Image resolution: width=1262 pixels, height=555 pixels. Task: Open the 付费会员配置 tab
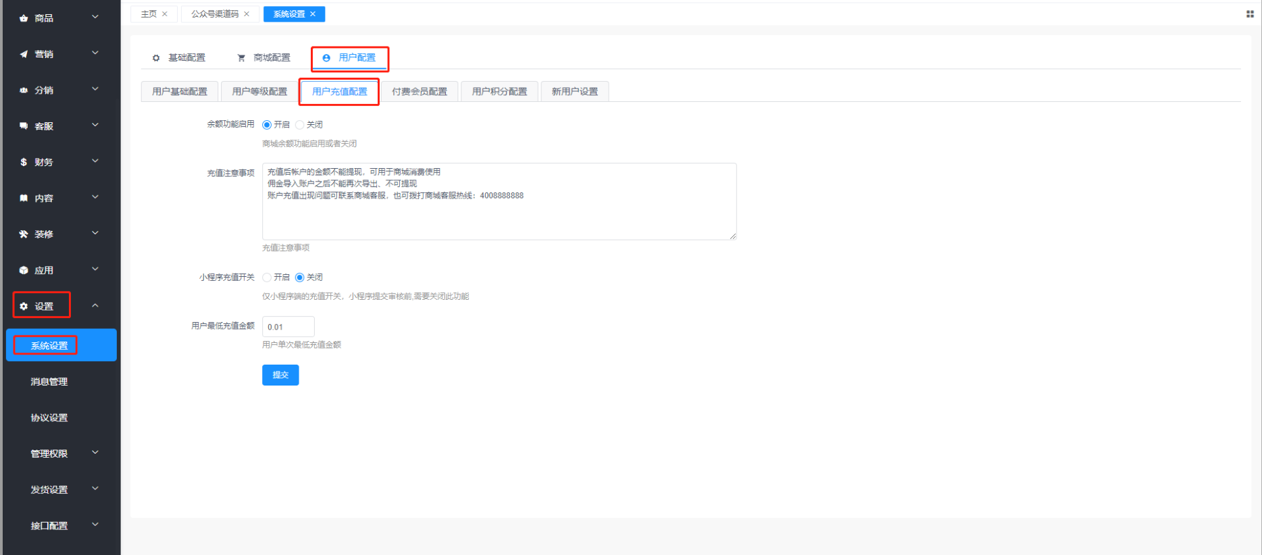click(419, 92)
